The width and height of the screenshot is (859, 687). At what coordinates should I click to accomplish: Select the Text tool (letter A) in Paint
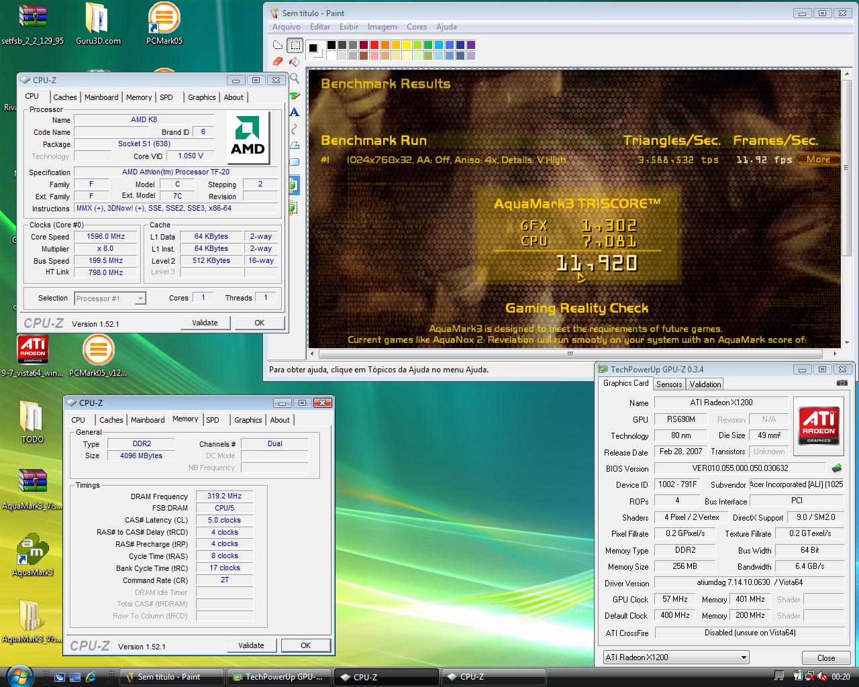tap(295, 111)
